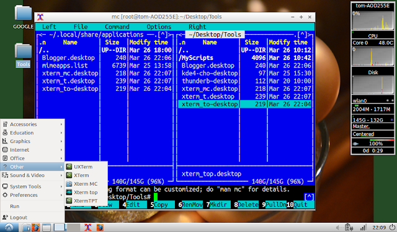Expand the Education submenu

pos(32,133)
